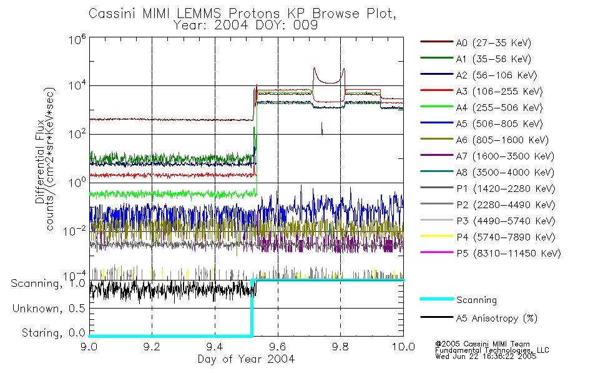Click the Differential Flux y-axis label
The image size is (593, 374).
pos(40,161)
